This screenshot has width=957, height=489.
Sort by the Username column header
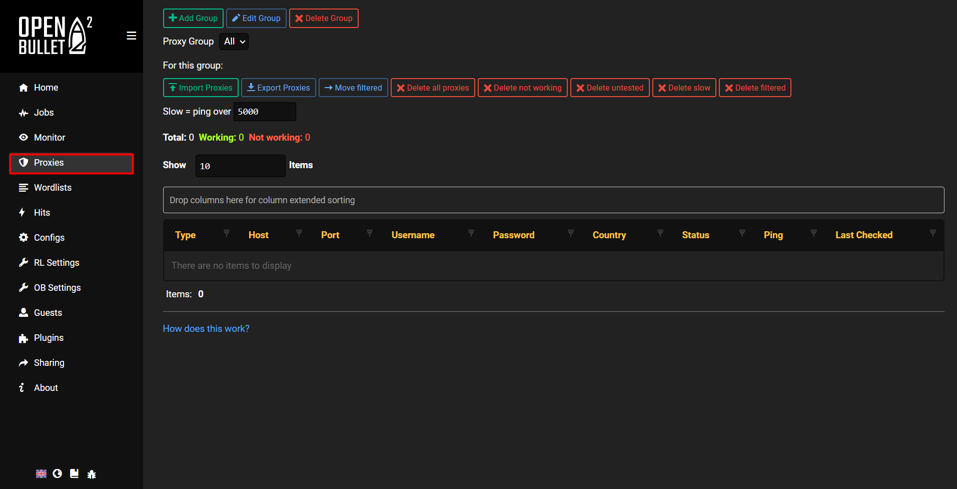pos(413,235)
